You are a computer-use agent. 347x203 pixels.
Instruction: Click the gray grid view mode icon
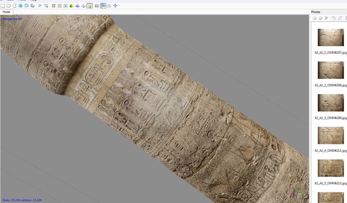click(66, 6)
